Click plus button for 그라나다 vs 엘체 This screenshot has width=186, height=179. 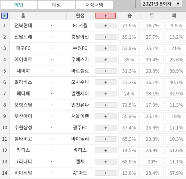pyautogui.click(x=106, y=162)
